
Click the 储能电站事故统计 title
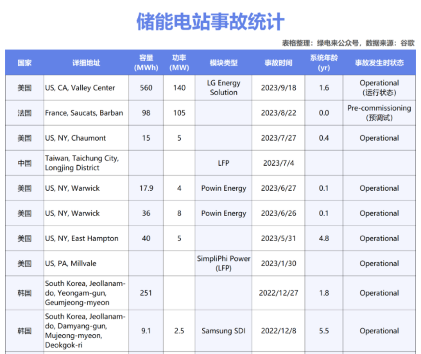pyautogui.click(x=210, y=22)
